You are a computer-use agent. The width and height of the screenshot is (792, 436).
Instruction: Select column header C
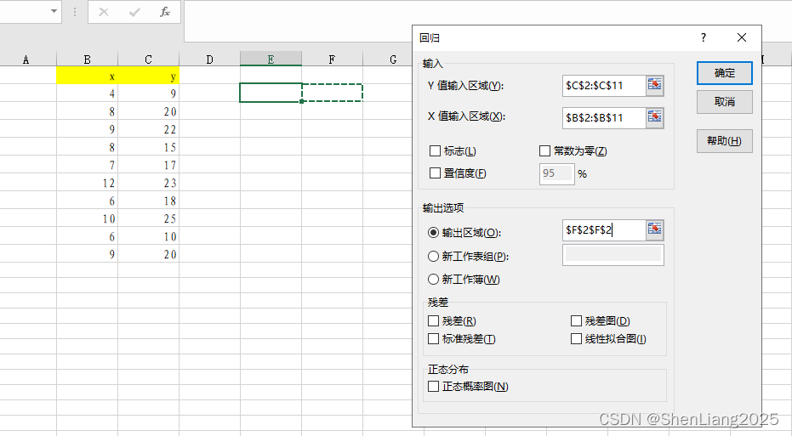pos(148,59)
